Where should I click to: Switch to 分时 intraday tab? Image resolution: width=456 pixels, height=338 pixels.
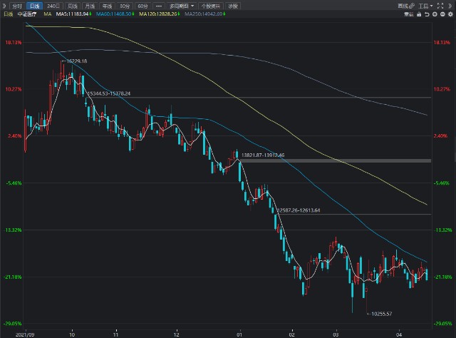click(x=16, y=5)
